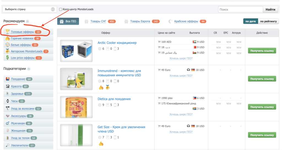Click the Здоровье category icon

[x=7, y=94]
